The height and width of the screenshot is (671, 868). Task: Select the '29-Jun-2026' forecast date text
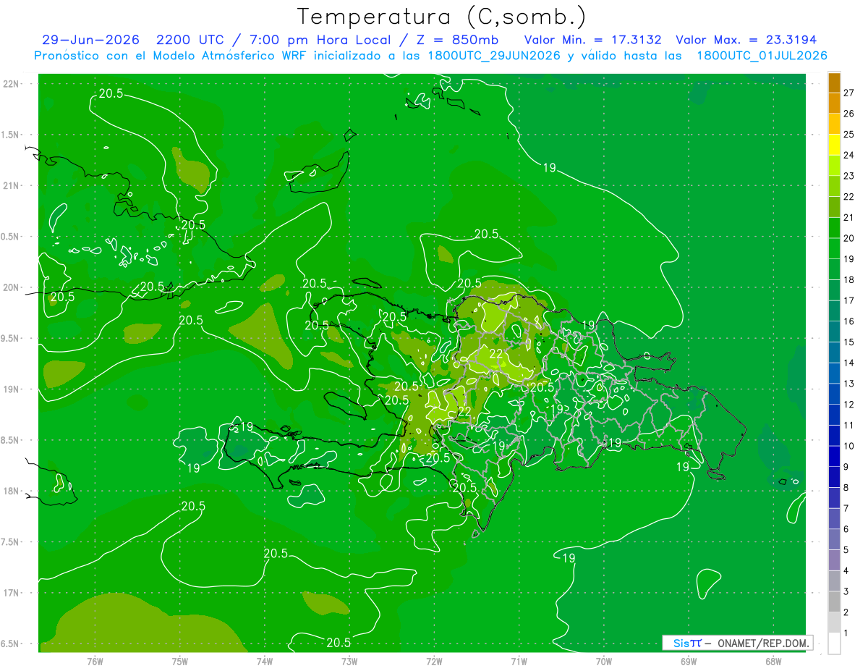89,40
